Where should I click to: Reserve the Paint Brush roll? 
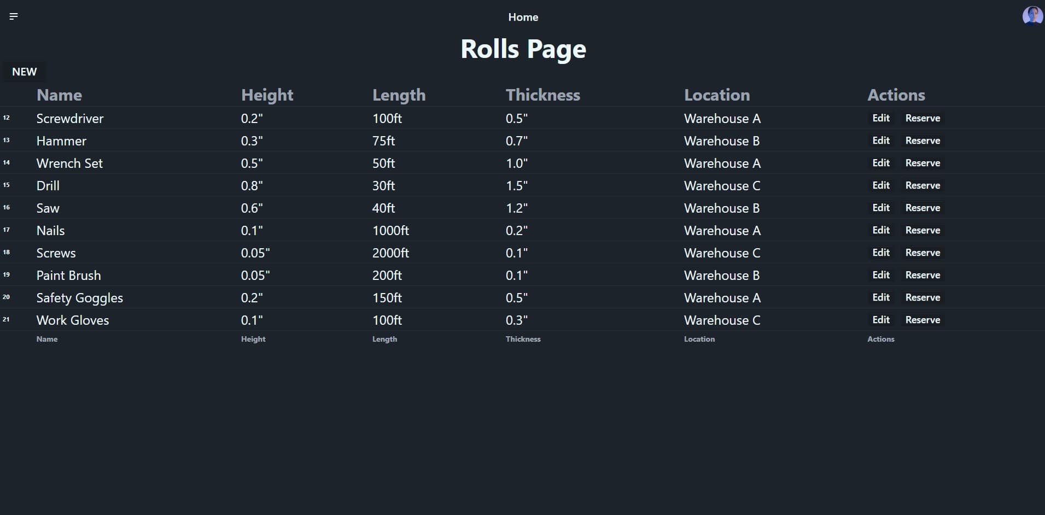(x=923, y=275)
